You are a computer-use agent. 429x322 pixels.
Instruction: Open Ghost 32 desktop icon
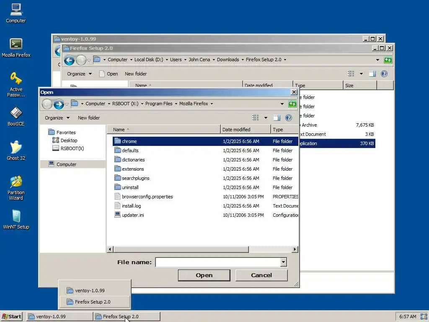[x=16, y=151]
